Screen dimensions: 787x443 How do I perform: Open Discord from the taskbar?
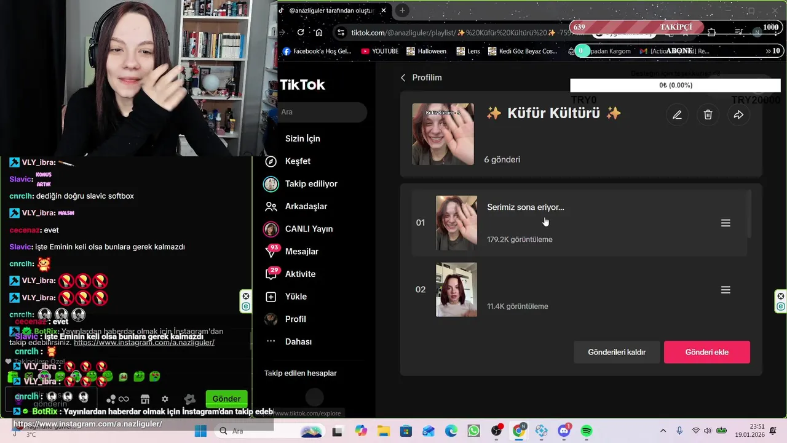[564, 431]
